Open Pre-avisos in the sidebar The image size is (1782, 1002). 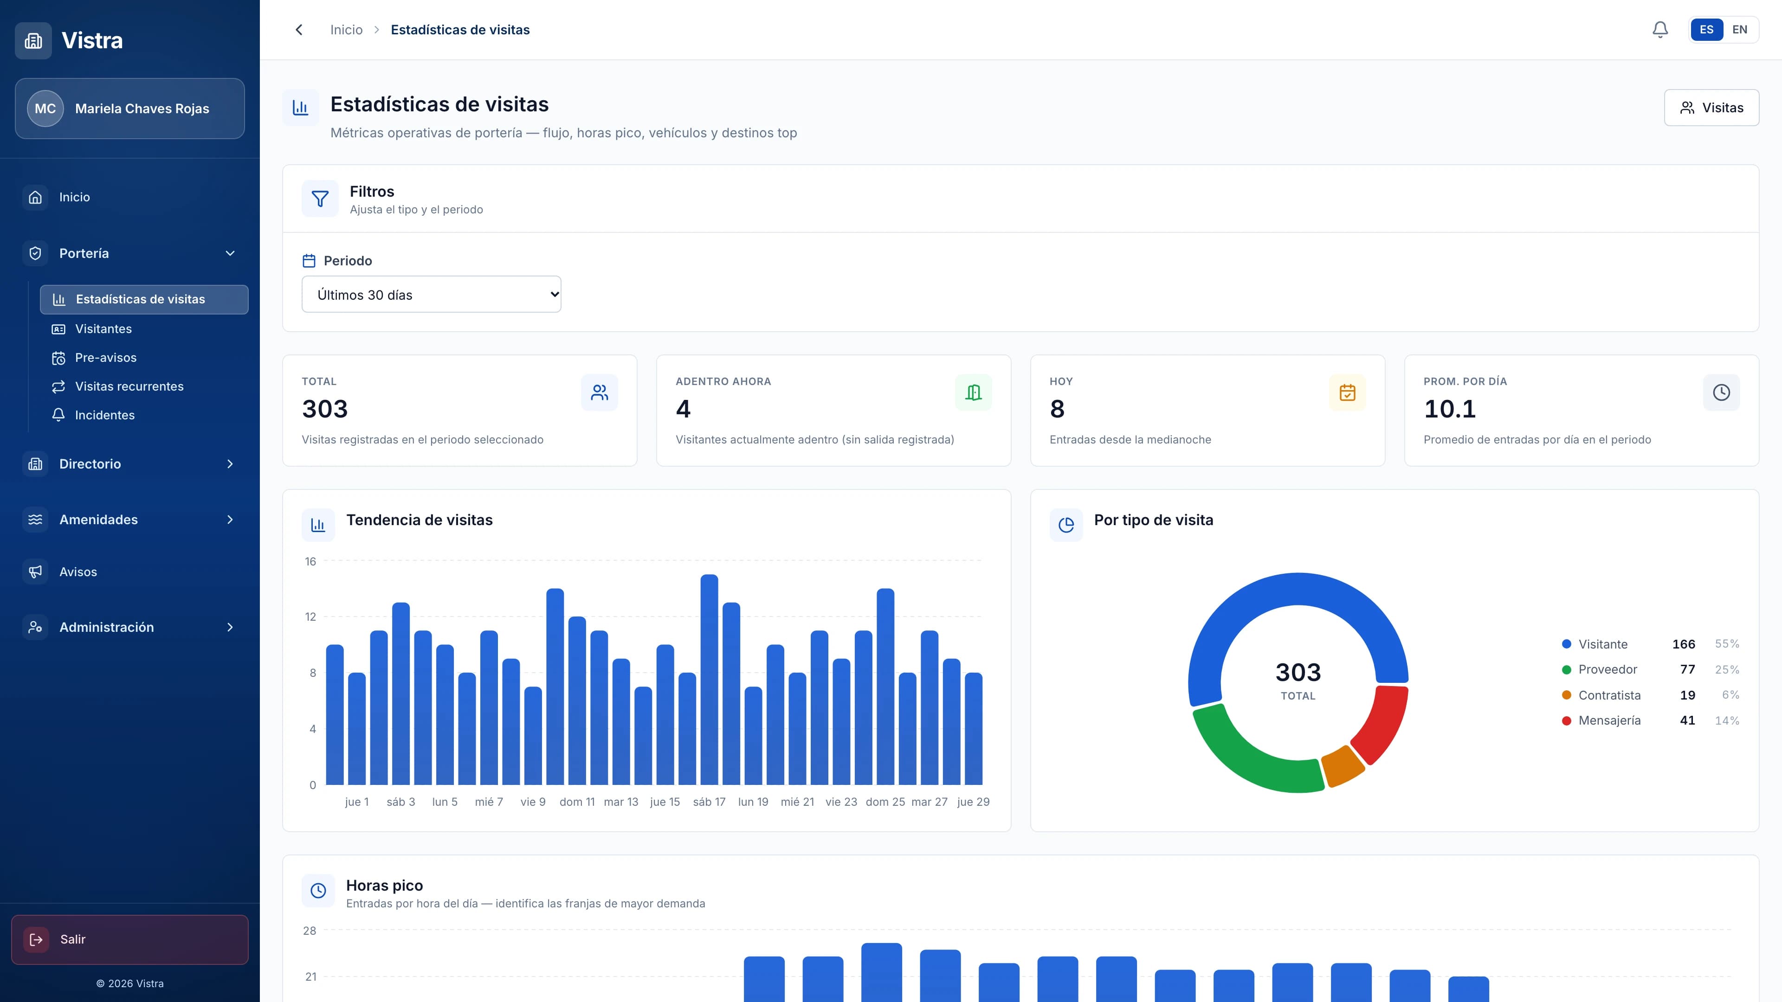(144, 358)
